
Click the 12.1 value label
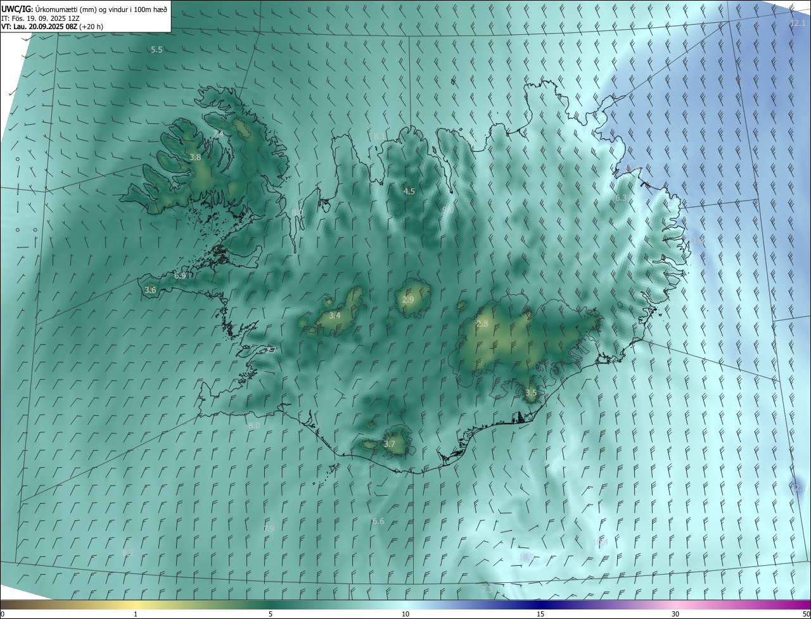[797, 23]
